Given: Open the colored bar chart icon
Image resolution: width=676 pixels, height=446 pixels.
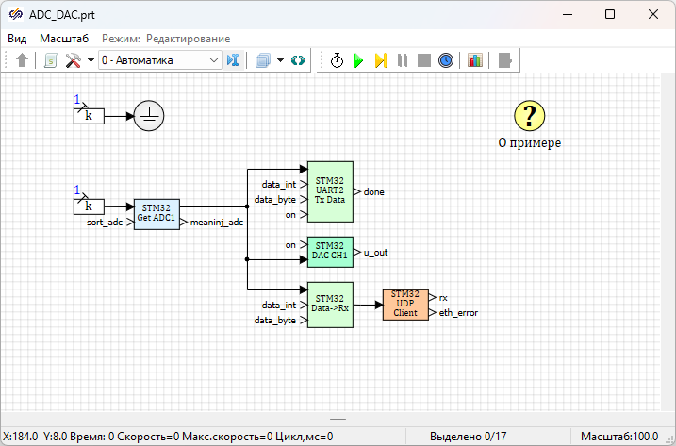Looking at the screenshot, I should coord(474,60).
